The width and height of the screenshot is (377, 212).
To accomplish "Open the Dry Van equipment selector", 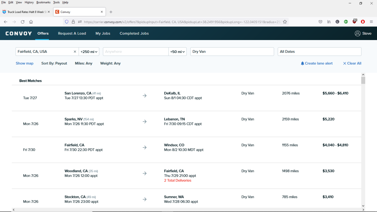I will [232, 52].
